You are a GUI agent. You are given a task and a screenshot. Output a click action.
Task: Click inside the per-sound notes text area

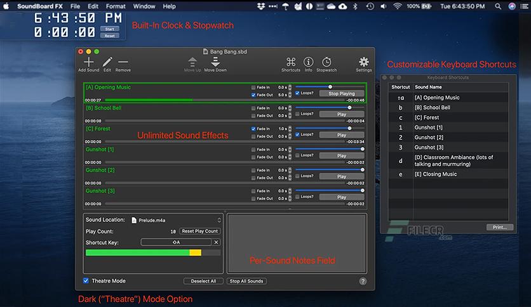pyautogui.click(x=297, y=244)
